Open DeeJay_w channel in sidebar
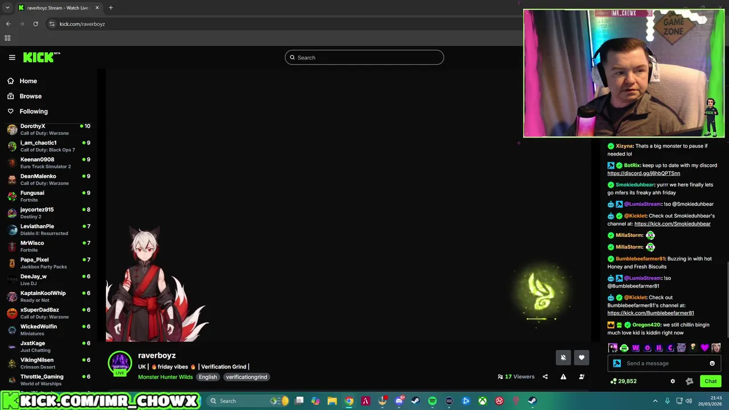 coord(48,280)
